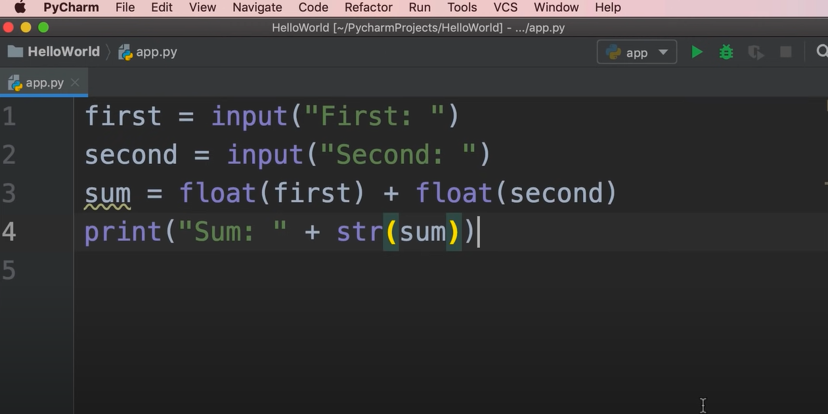This screenshot has height=414, width=828.
Task: Click the green macOS zoom window button
Action: 43,28
